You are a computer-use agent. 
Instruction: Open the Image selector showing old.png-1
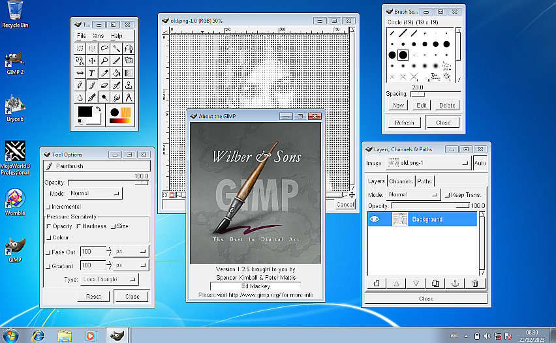coord(428,163)
